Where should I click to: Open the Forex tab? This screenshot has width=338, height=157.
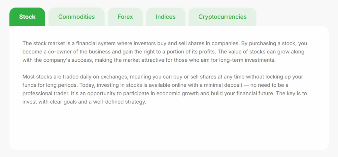point(125,17)
